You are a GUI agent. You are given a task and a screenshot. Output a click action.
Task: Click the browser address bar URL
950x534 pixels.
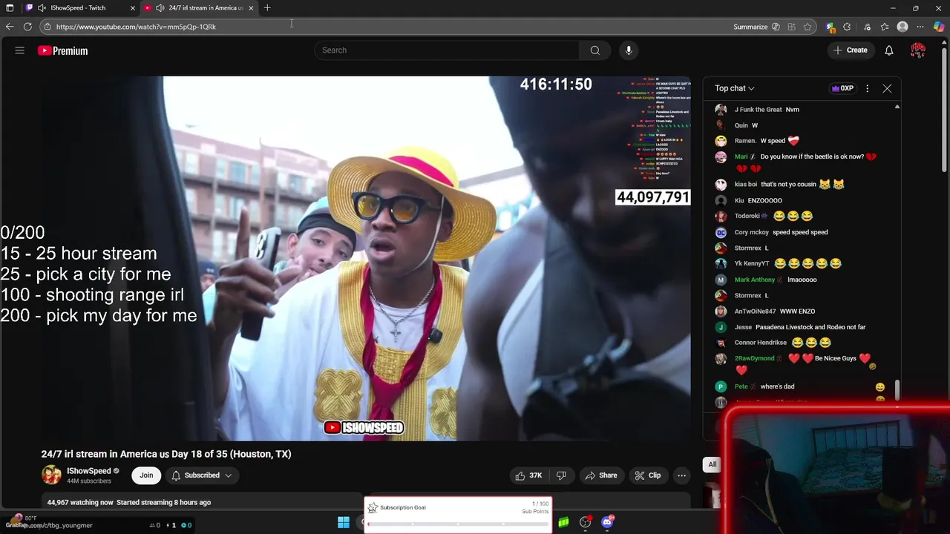(x=136, y=27)
